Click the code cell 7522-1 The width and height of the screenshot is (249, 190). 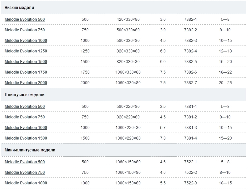190,162
